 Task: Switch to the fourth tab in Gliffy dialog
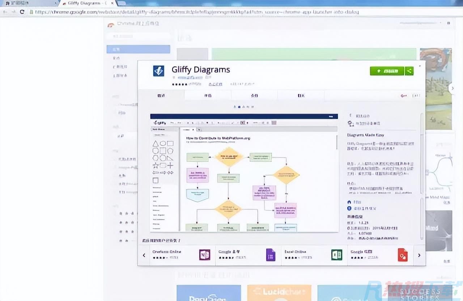pyautogui.click(x=301, y=96)
